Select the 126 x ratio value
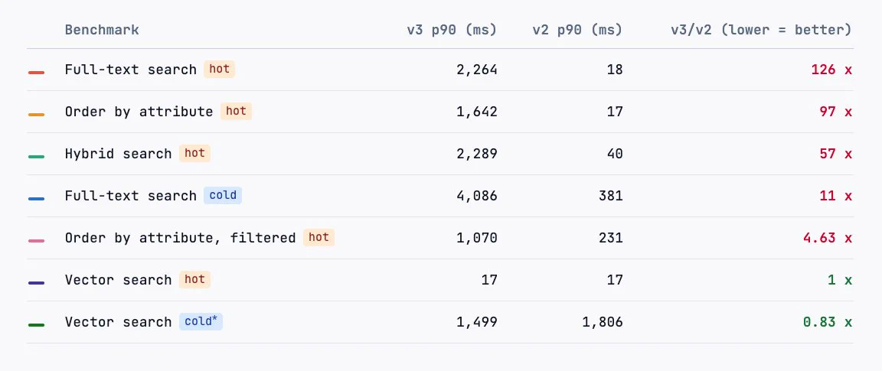 pyautogui.click(x=831, y=70)
